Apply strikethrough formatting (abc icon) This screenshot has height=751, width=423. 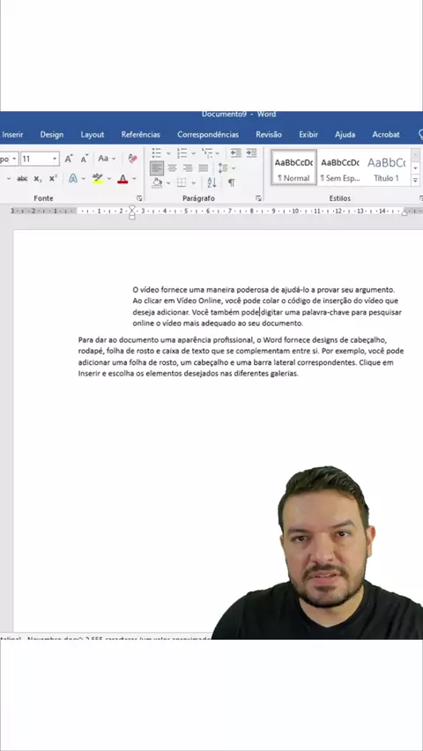tap(22, 179)
